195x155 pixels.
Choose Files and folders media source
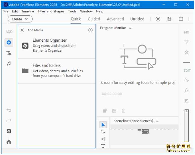click(56, 71)
